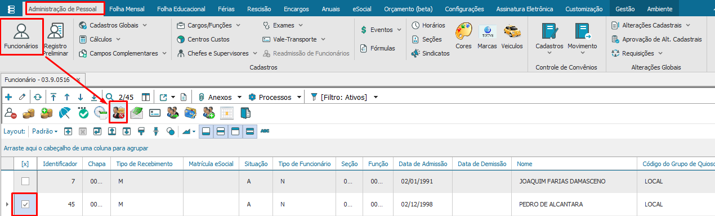The width and height of the screenshot is (715, 216).
Task: Sort by the Data de Admissão column header
Action: click(423, 164)
